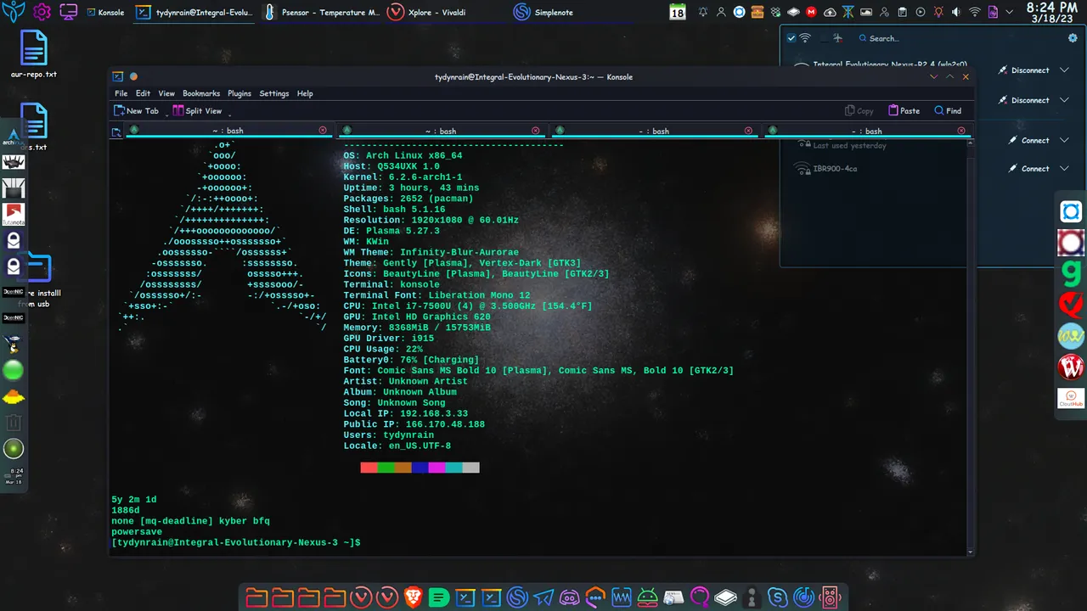This screenshot has height=611, width=1087.
Task: Open the trash icon in left panel
Action: coord(14,422)
